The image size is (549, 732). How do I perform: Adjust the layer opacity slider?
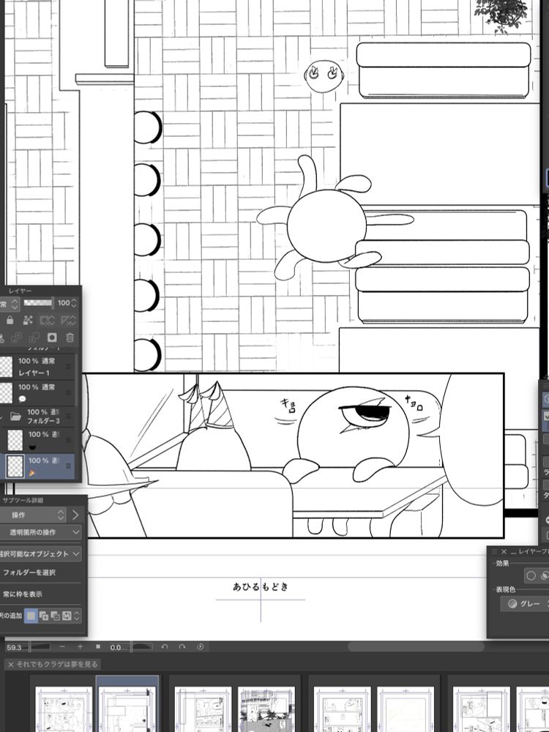pyautogui.click(x=38, y=303)
